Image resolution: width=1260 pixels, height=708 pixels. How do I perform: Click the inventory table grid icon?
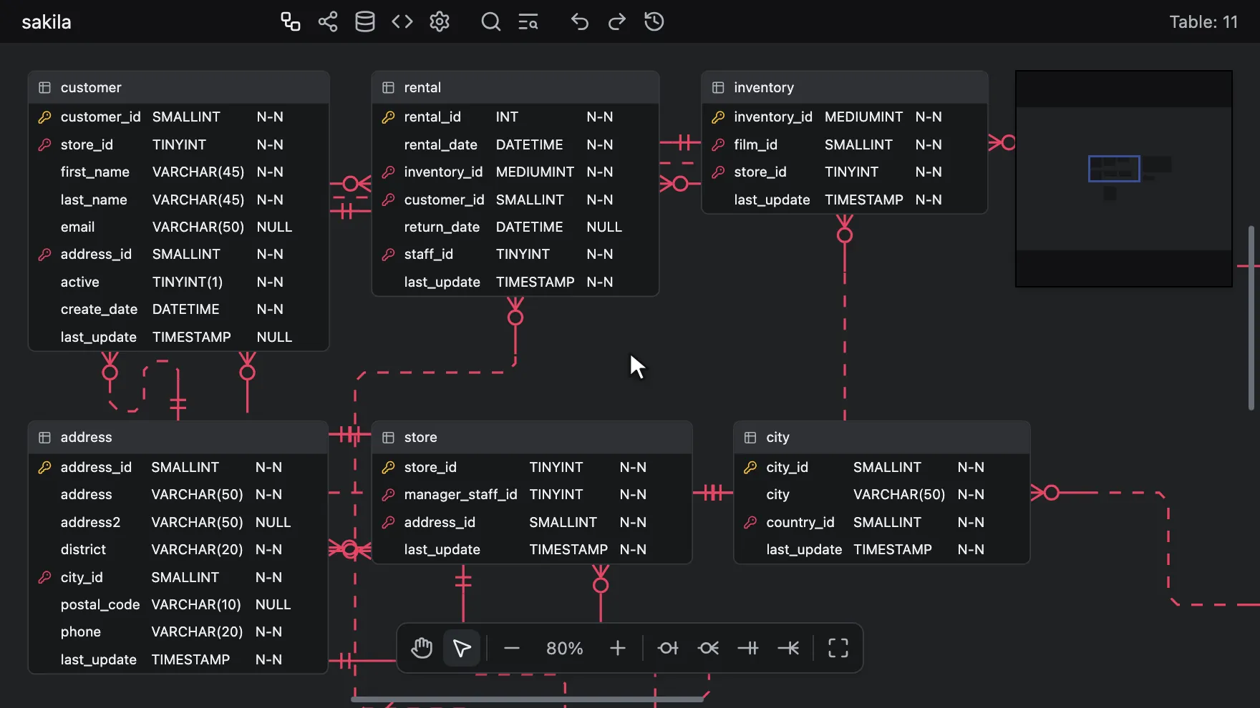[x=718, y=87]
